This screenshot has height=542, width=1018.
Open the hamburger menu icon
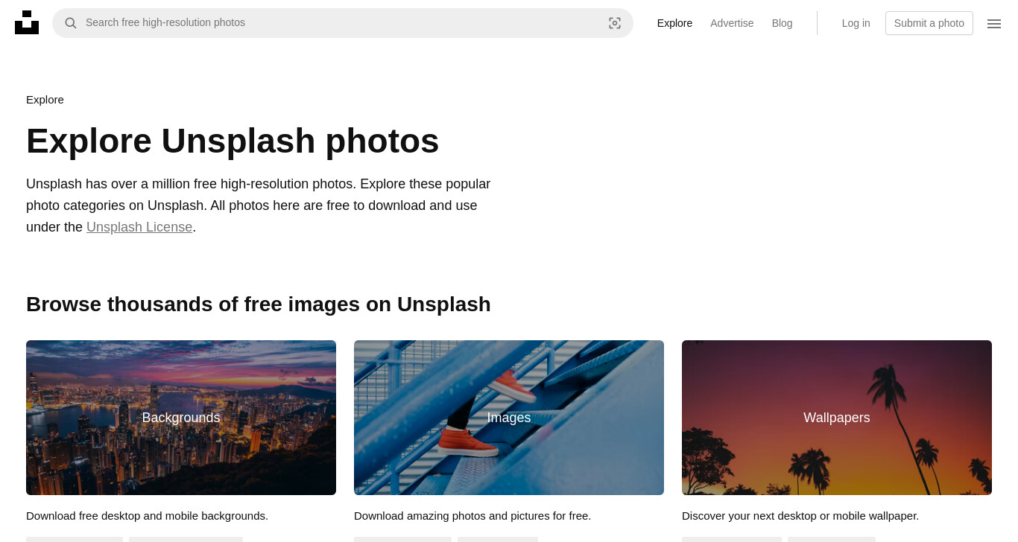click(x=994, y=23)
